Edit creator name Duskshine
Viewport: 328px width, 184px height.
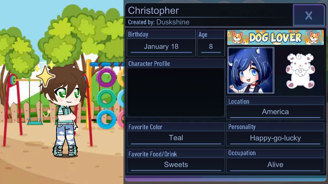click(x=173, y=22)
